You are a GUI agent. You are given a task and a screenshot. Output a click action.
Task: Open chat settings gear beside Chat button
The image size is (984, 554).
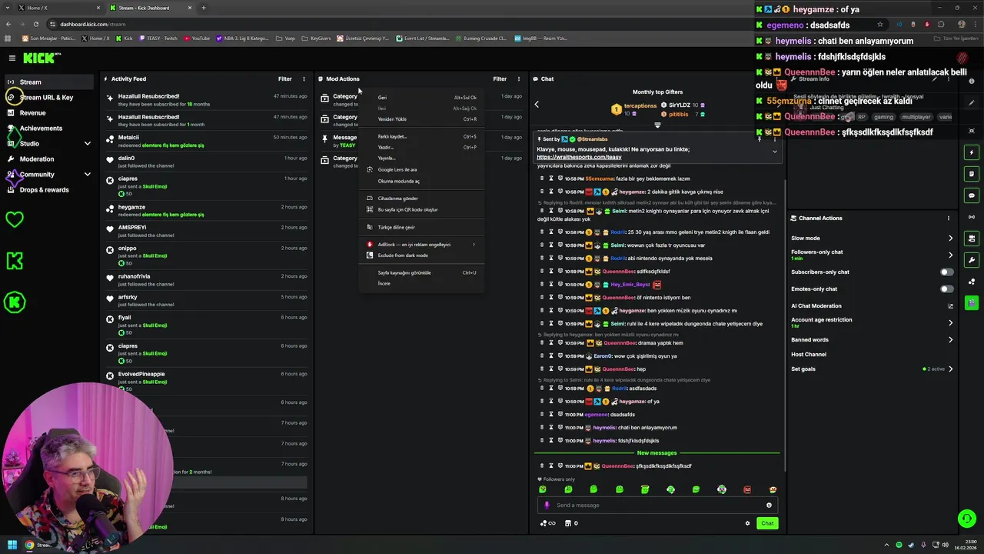pyautogui.click(x=747, y=523)
